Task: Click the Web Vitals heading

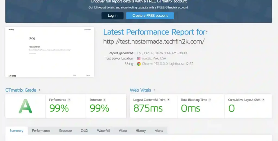Action: tap(140, 90)
